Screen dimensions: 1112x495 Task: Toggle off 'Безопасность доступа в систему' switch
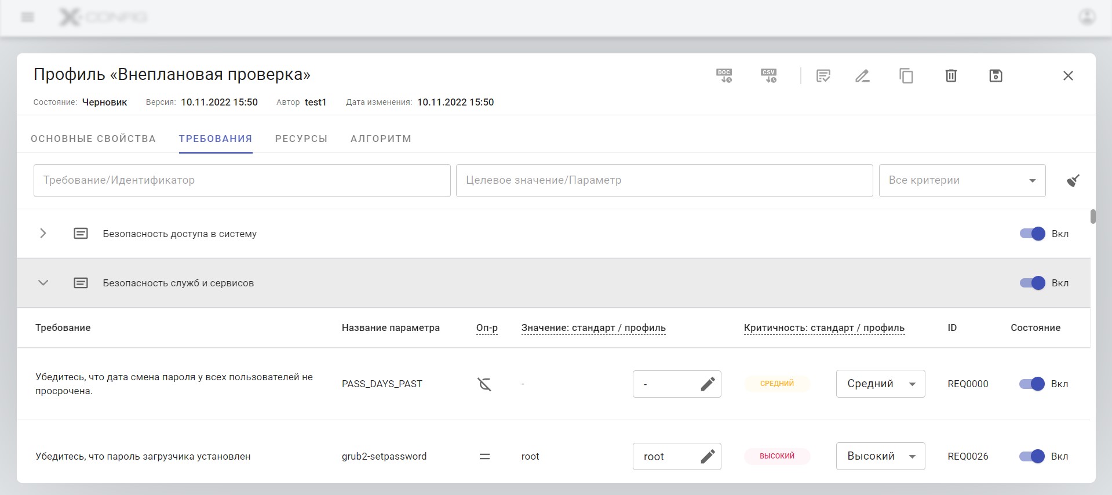[1032, 234]
